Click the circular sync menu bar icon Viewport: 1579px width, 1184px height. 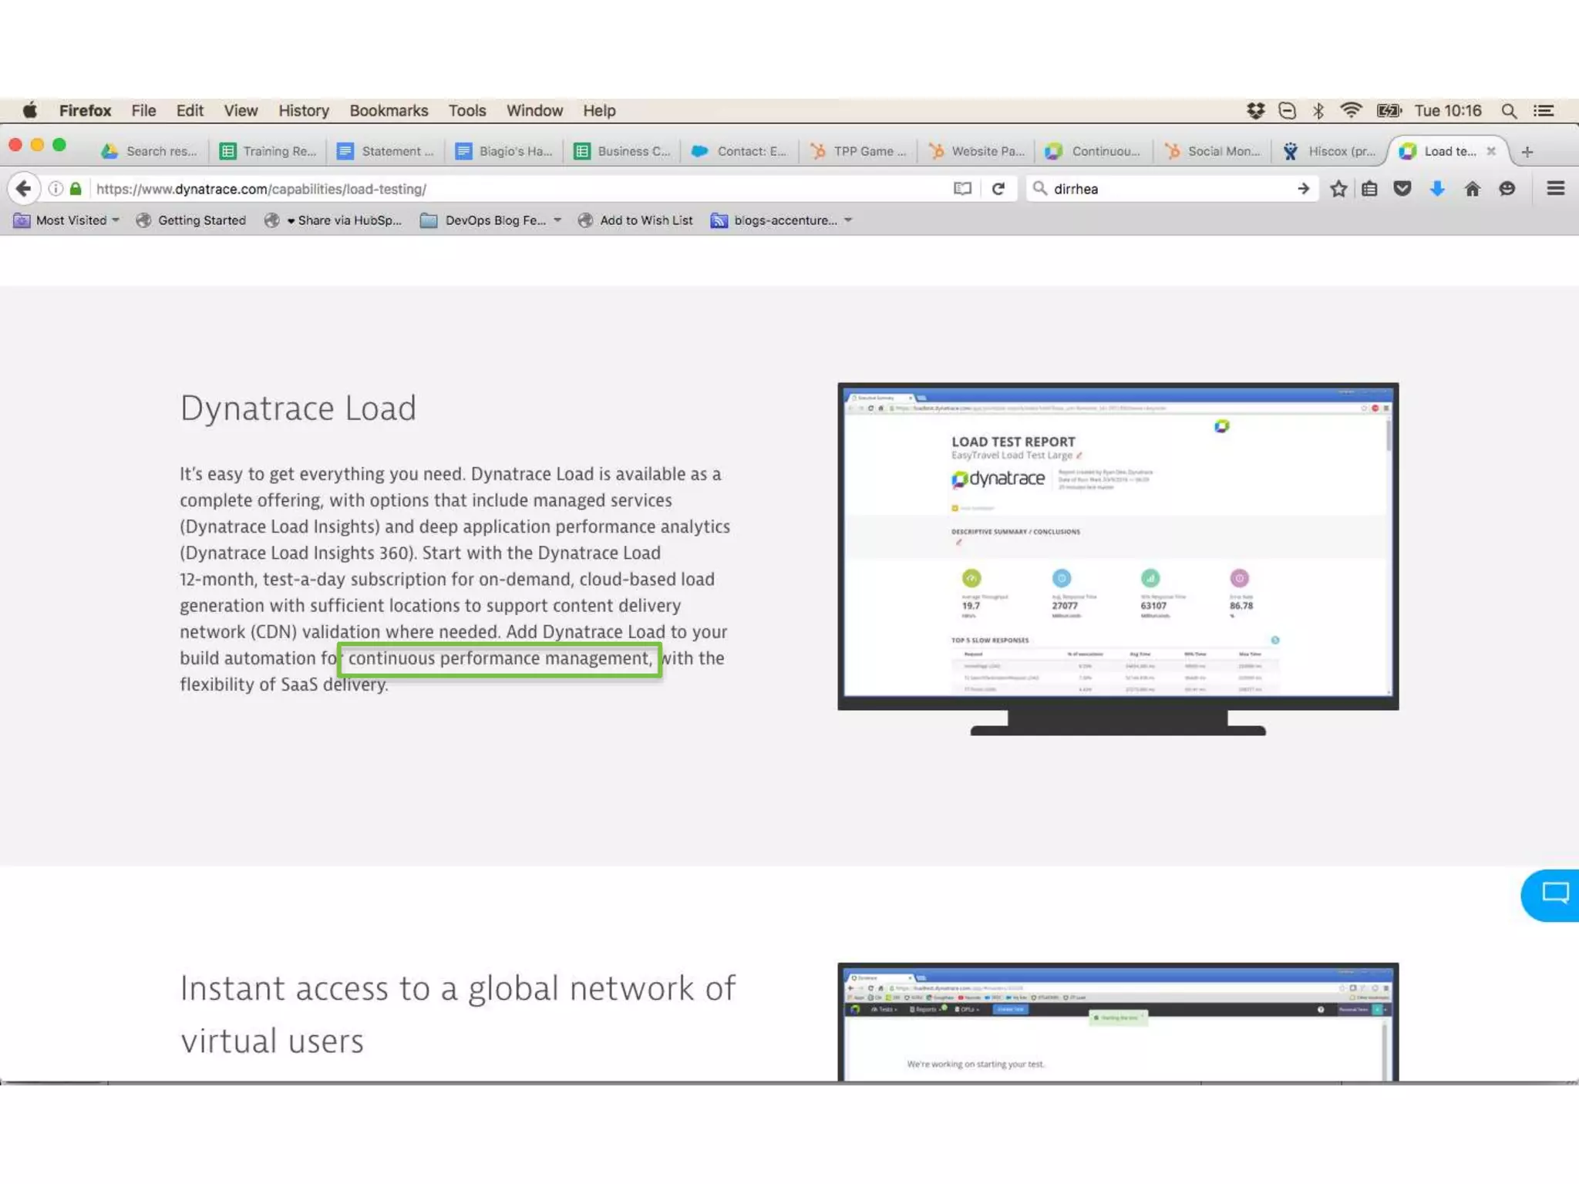(x=1287, y=110)
